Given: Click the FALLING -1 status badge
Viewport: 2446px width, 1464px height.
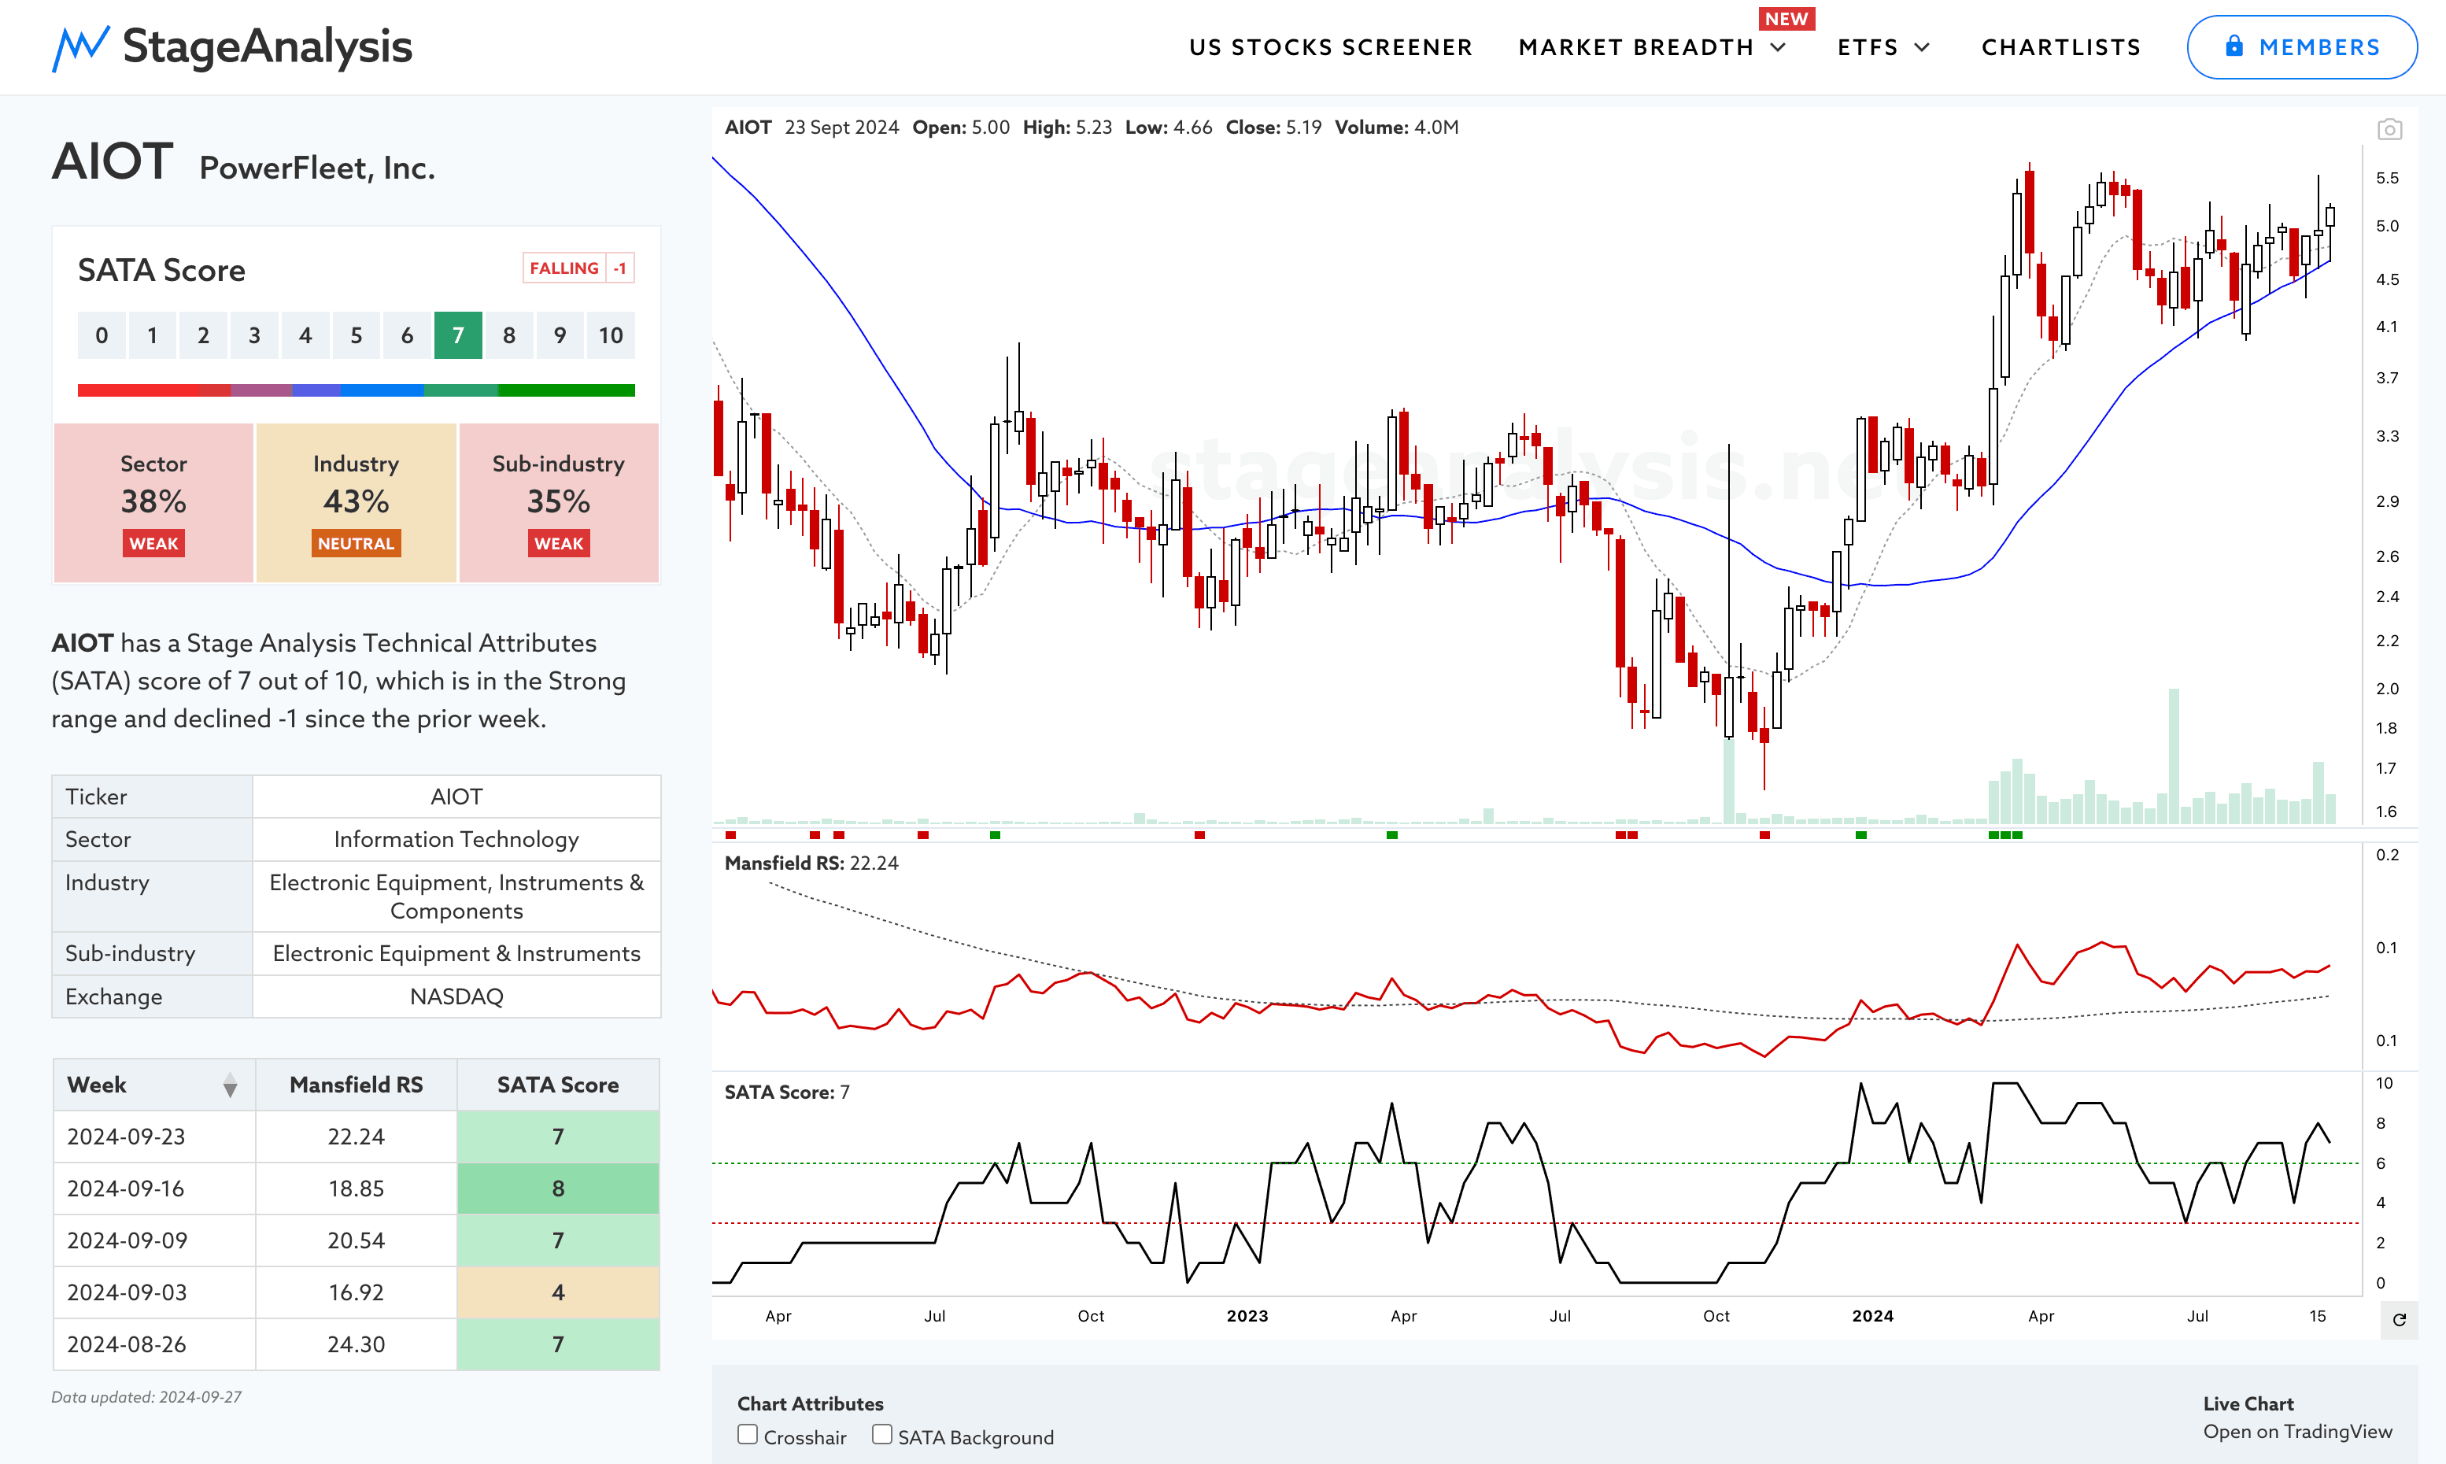Looking at the screenshot, I should click(x=578, y=268).
